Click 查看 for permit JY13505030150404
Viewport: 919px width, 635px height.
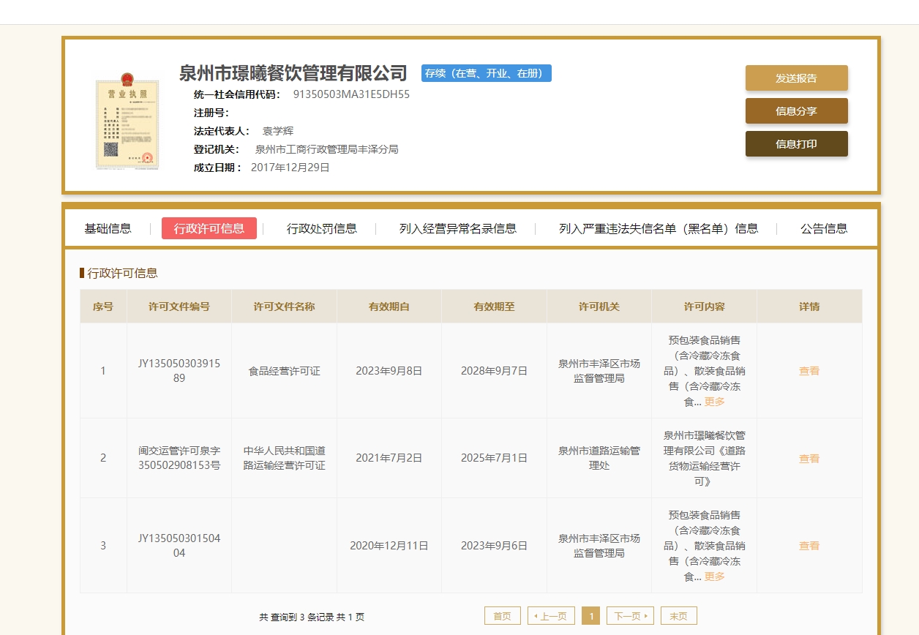(809, 546)
